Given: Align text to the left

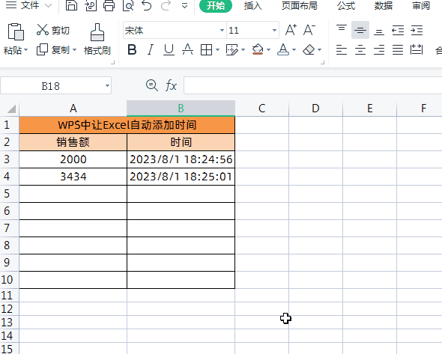Looking at the screenshot, I should click(x=342, y=50).
